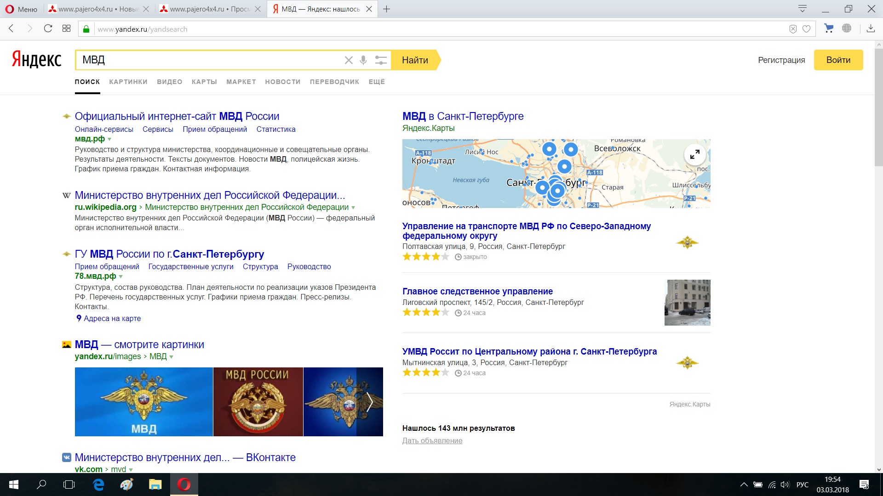The image size is (883, 496).
Task: Add page to bookmarks heart icon
Action: [806, 29]
